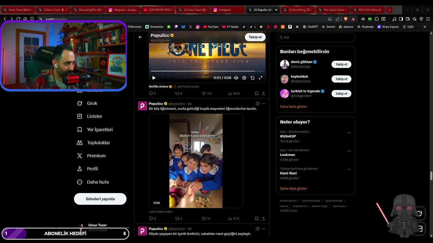Open the Streamlabs bookmark
433x243 pixels.
point(154,27)
